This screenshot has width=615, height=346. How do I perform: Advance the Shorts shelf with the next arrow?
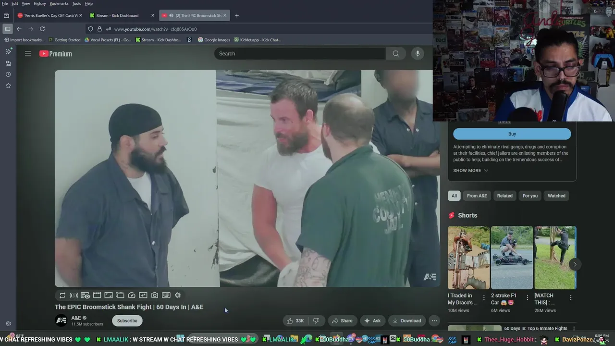[575, 264]
